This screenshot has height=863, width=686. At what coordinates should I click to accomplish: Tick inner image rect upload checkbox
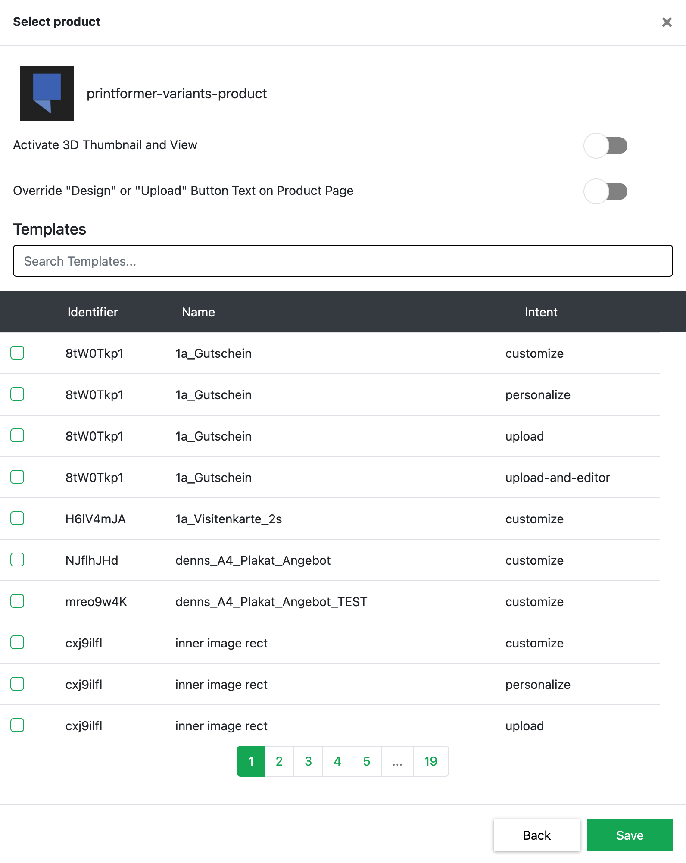(x=17, y=725)
